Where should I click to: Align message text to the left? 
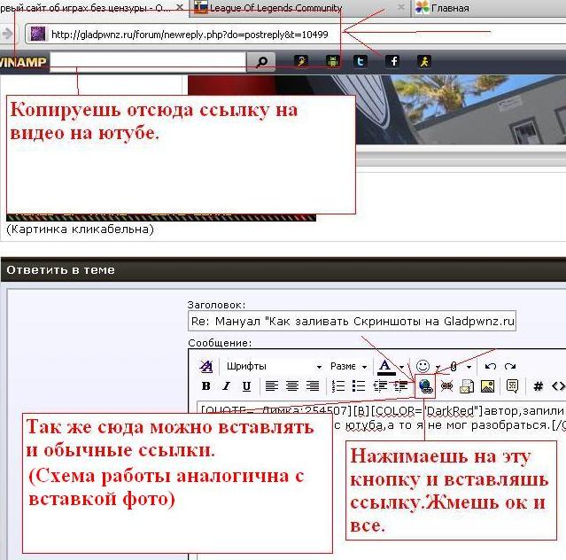click(271, 386)
